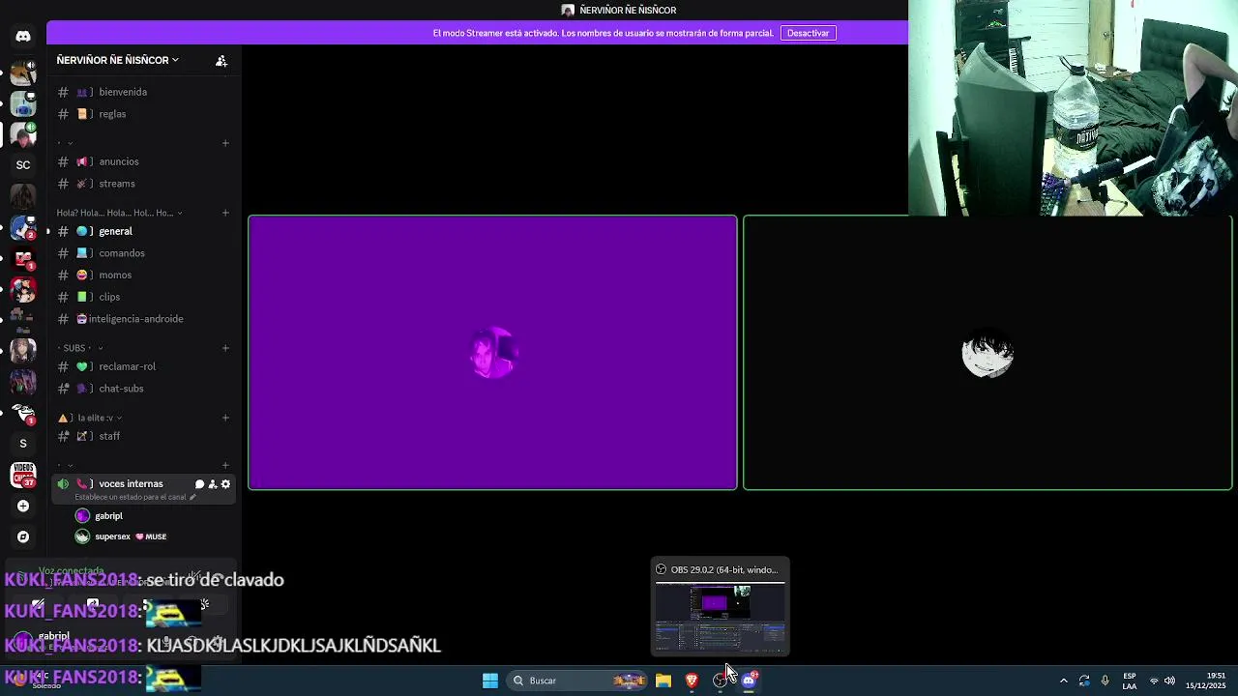The height and width of the screenshot is (696, 1238).
Task: Focus the black supersex video tile
Action: pyautogui.click(x=987, y=353)
